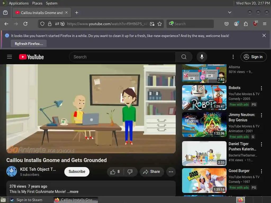Click the YouTube search magnifier button

click(x=184, y=57)
